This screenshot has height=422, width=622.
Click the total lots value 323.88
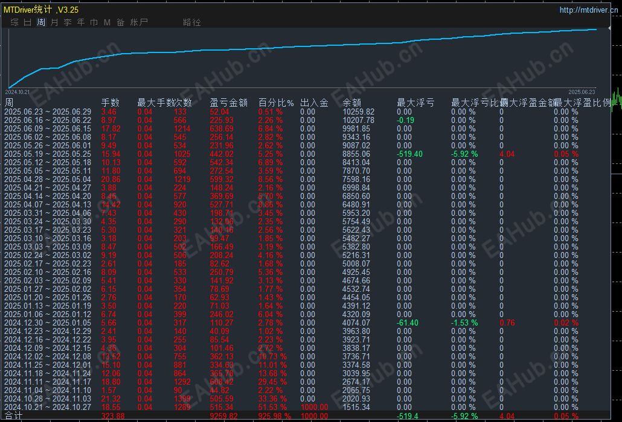[x=113, y=417]
